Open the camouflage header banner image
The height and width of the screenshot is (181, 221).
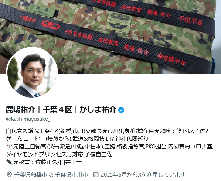[x=110, y=37]
